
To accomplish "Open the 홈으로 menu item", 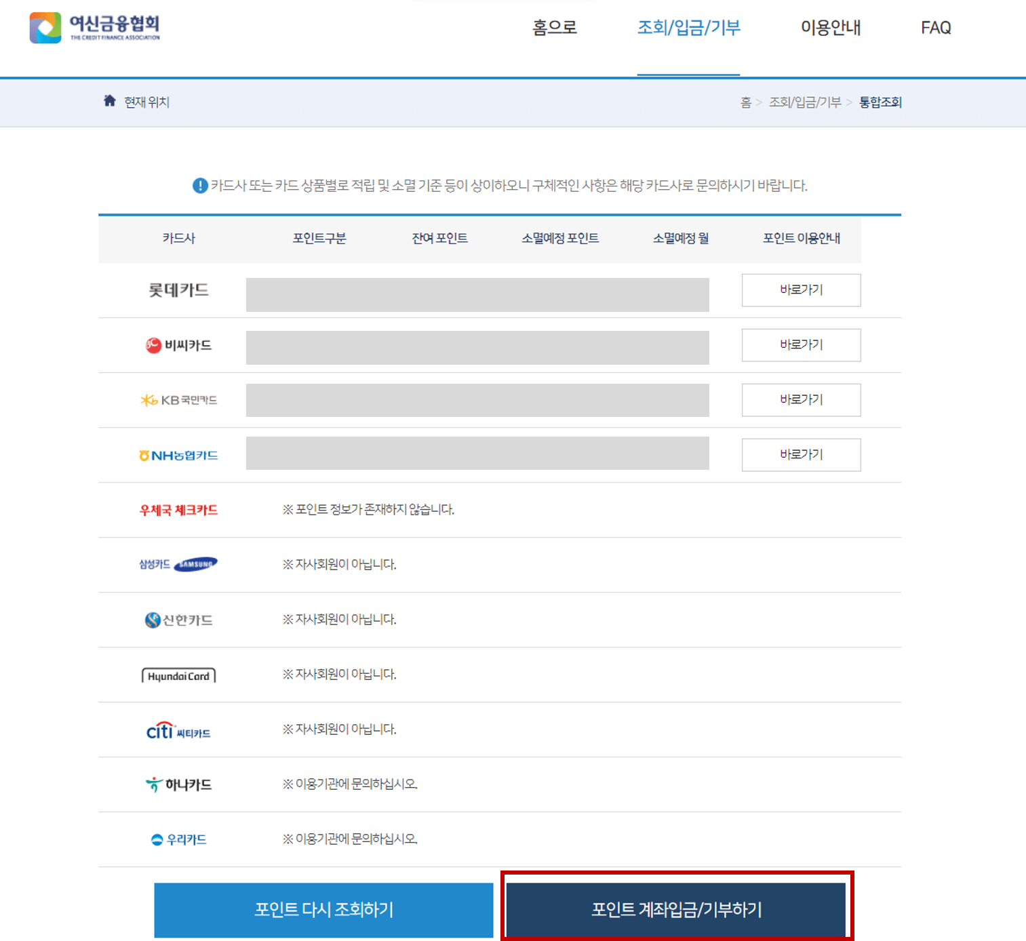I will coord(555,28).
